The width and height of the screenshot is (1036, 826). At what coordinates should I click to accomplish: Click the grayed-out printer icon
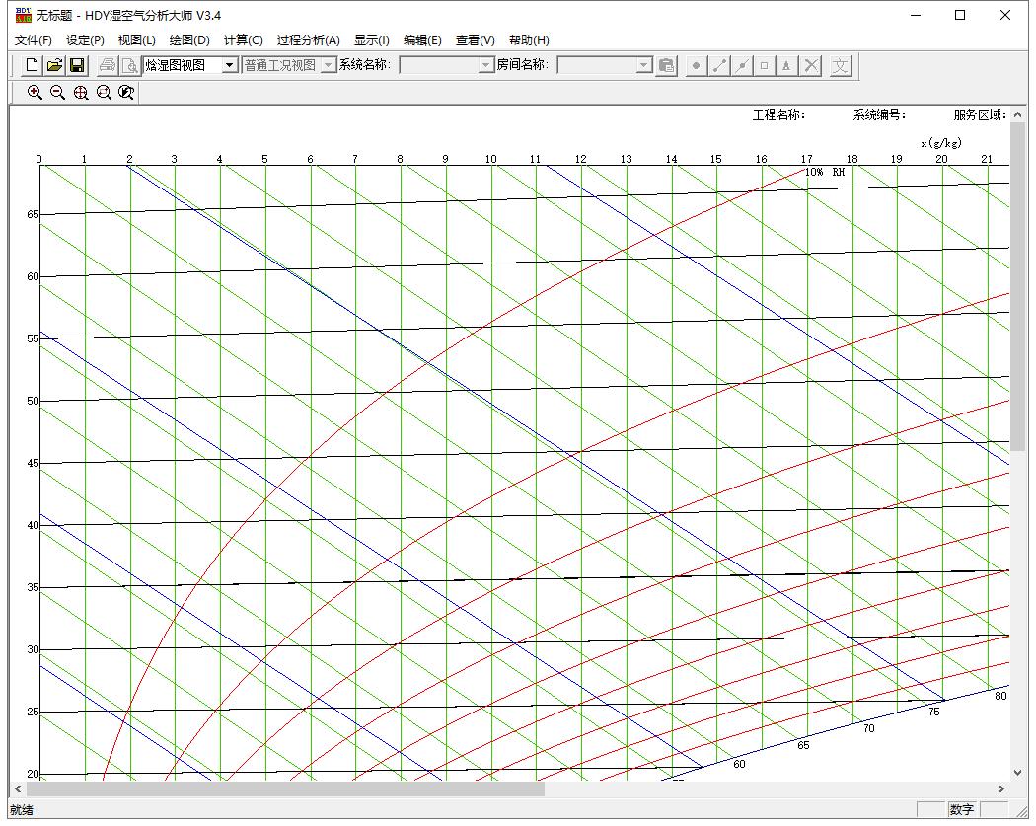click(107, 65)
